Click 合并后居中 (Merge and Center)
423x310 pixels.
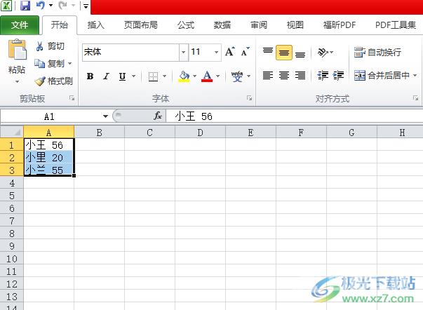click(382, 75)
